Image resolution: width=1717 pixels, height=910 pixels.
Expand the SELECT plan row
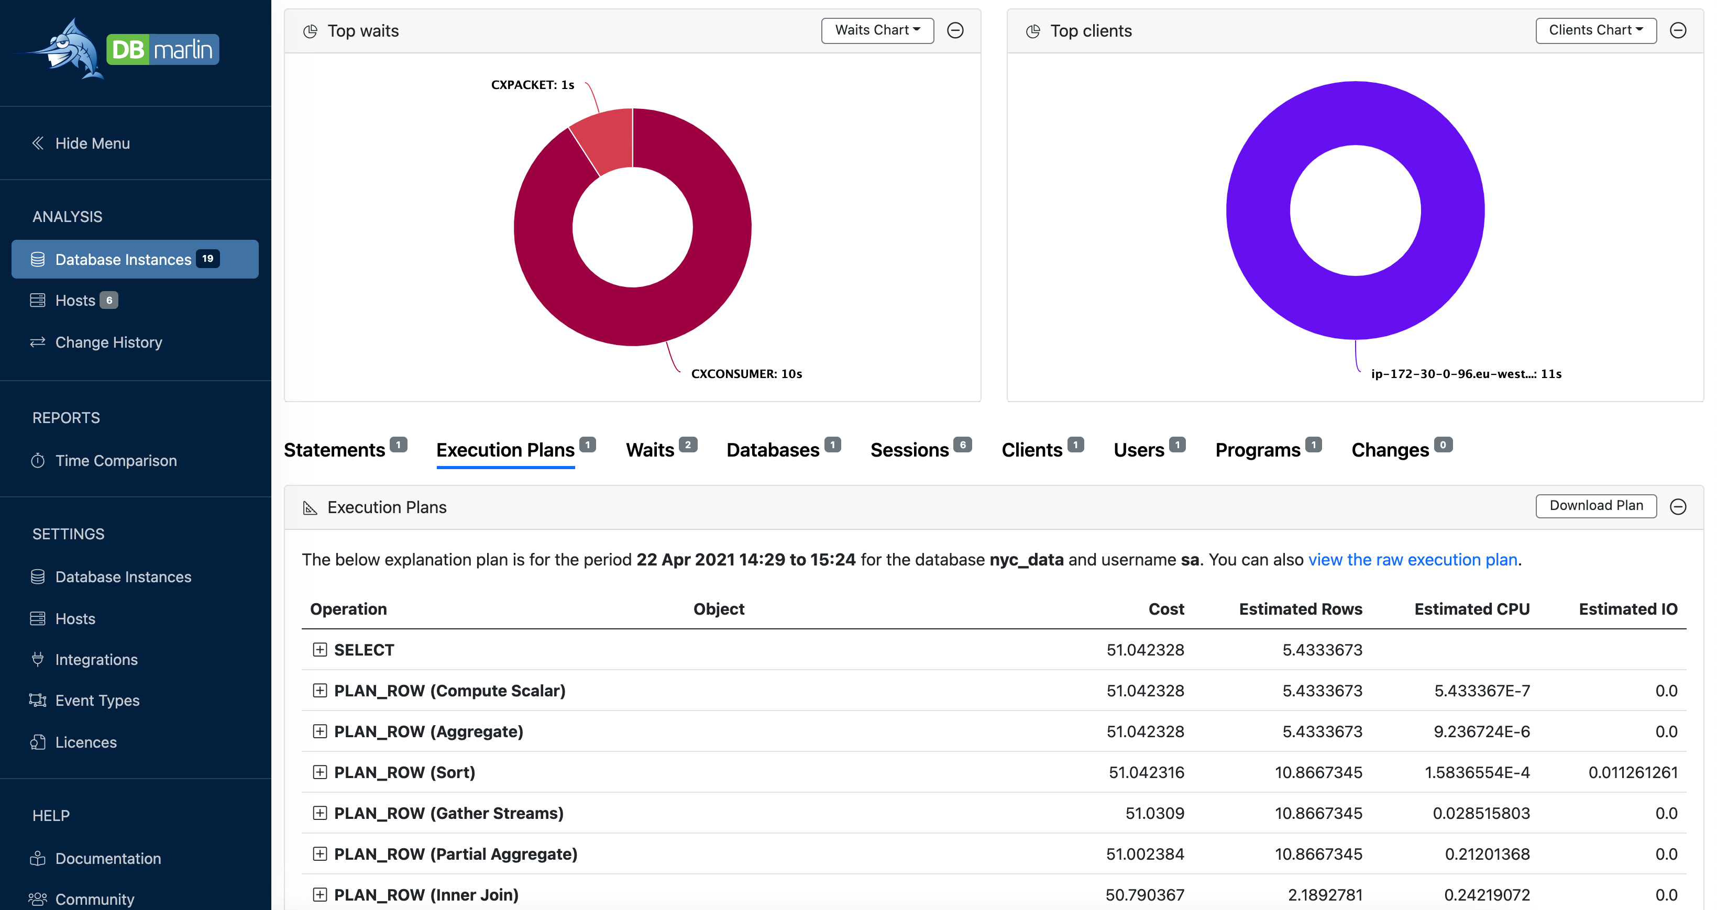click(320, 650)
